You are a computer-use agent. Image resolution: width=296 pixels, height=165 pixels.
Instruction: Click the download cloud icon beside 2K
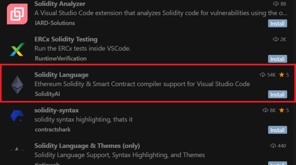276,39
